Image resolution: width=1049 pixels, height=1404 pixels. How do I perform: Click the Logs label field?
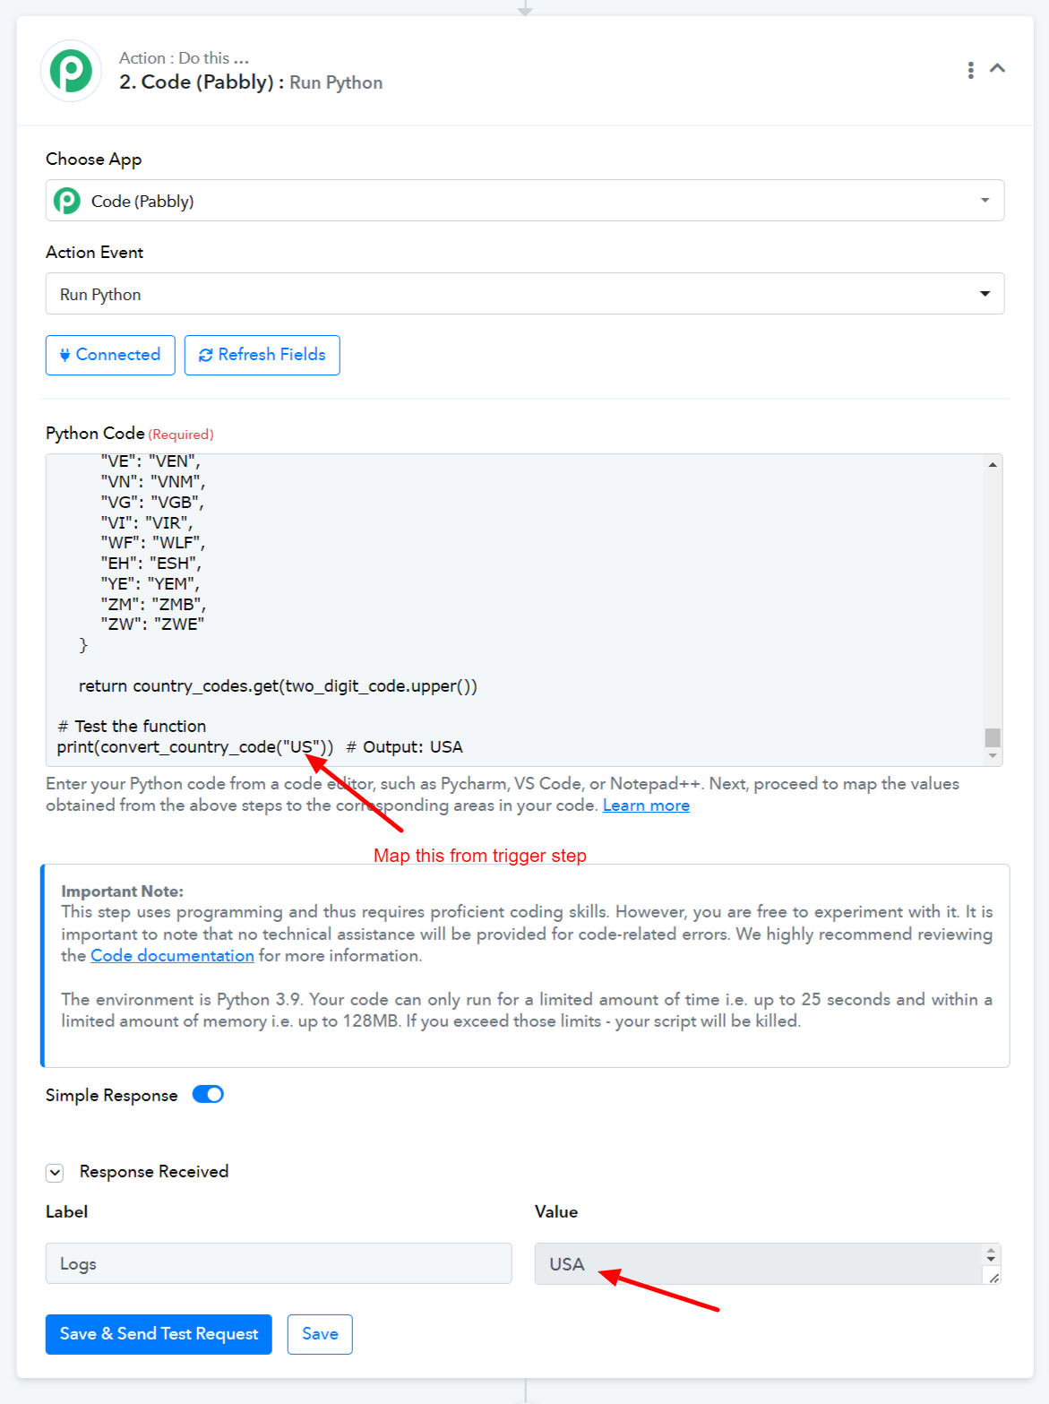point(279,1263)
